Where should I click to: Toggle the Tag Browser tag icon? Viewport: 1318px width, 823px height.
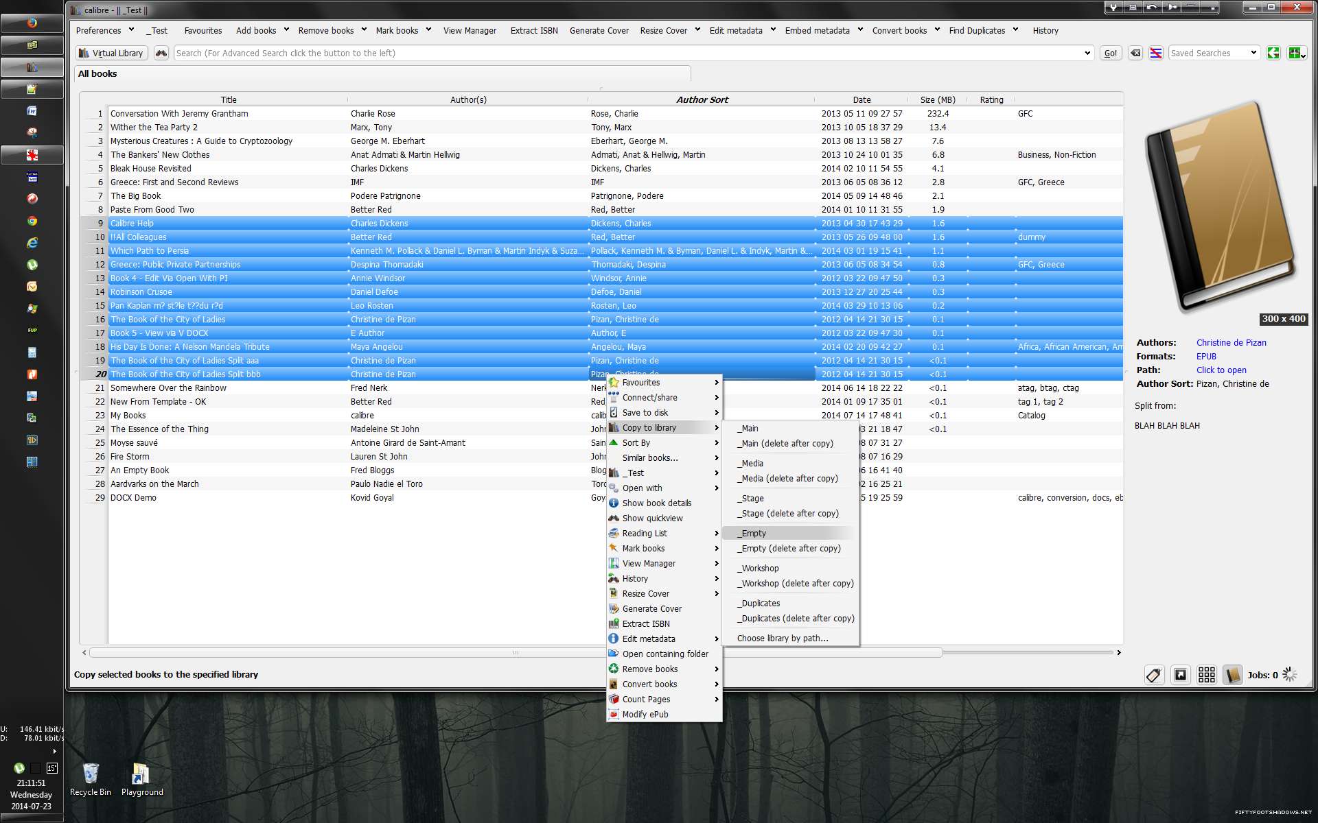[1154, 675]
